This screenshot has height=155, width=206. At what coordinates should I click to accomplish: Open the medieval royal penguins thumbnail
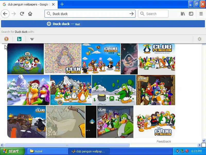[156, 90]
